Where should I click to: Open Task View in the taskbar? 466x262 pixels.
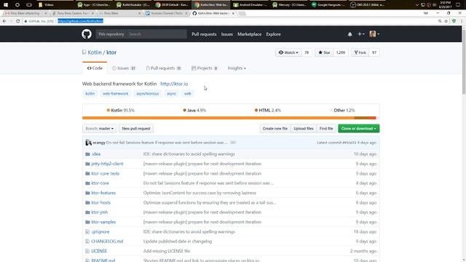pyautogui.click(x=29, y=5)
